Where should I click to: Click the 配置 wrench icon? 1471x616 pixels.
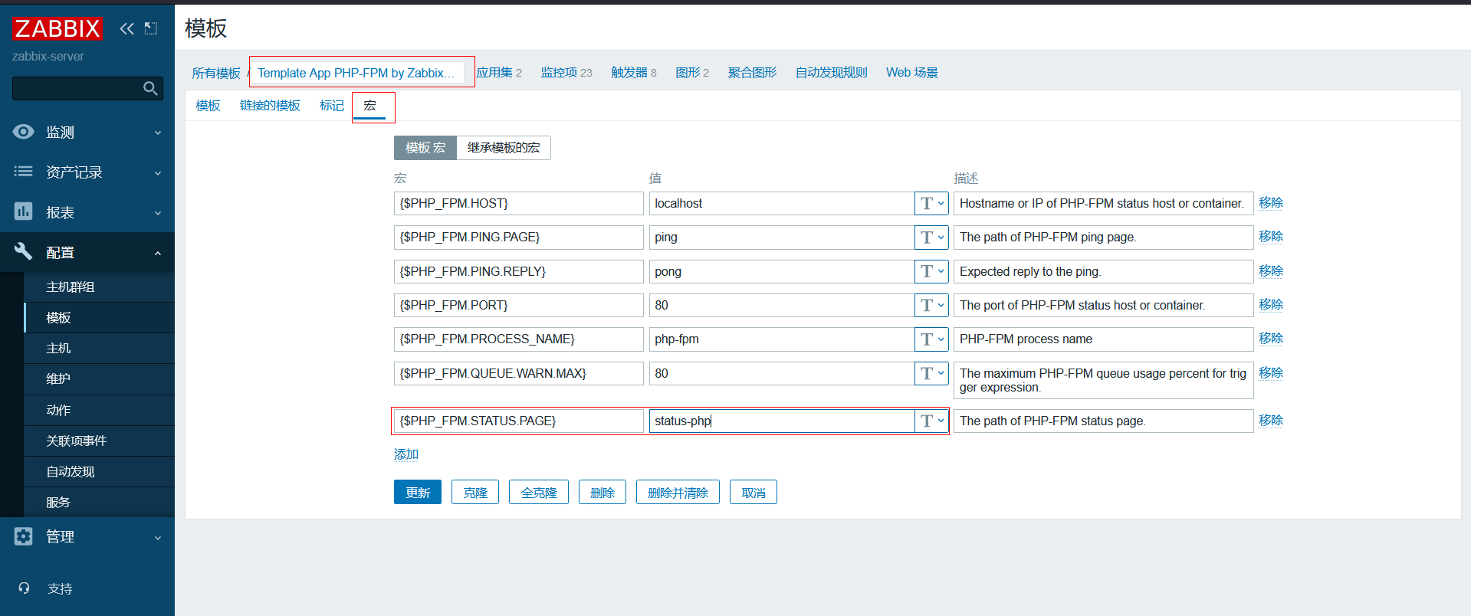tap(24, 251)
